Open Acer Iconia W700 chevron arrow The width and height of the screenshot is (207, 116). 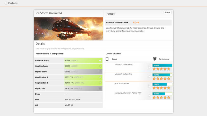point(149,86)
